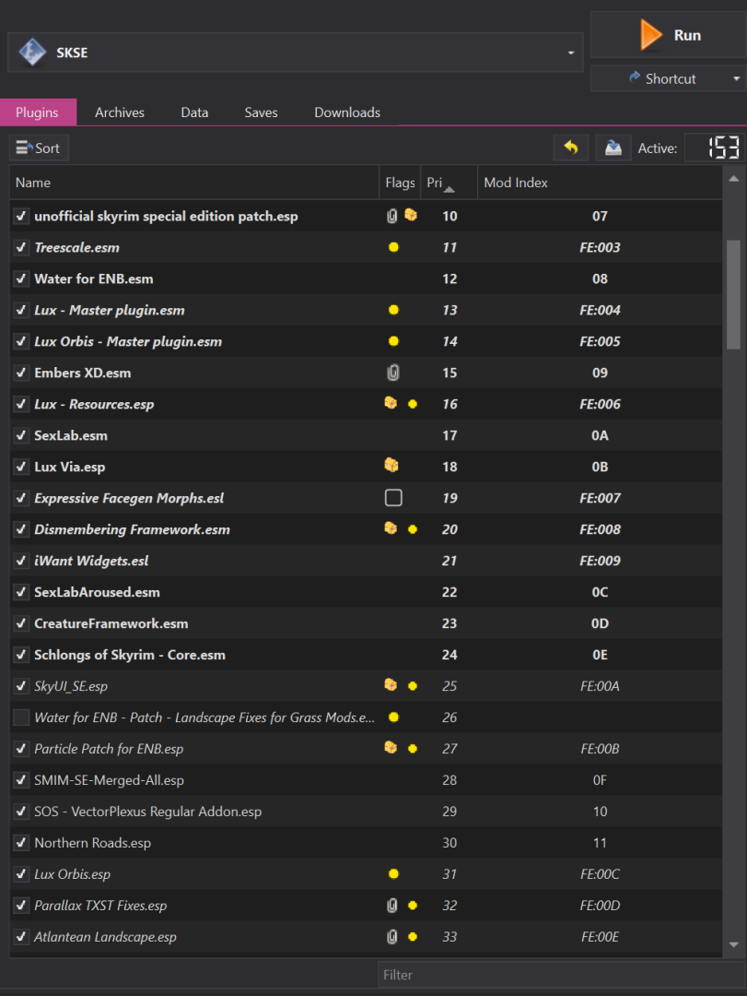Click the yellow dot on Lux Orbis - Master plugin.esm
This screenshot has height=996, width=747.
pos(393,341)
